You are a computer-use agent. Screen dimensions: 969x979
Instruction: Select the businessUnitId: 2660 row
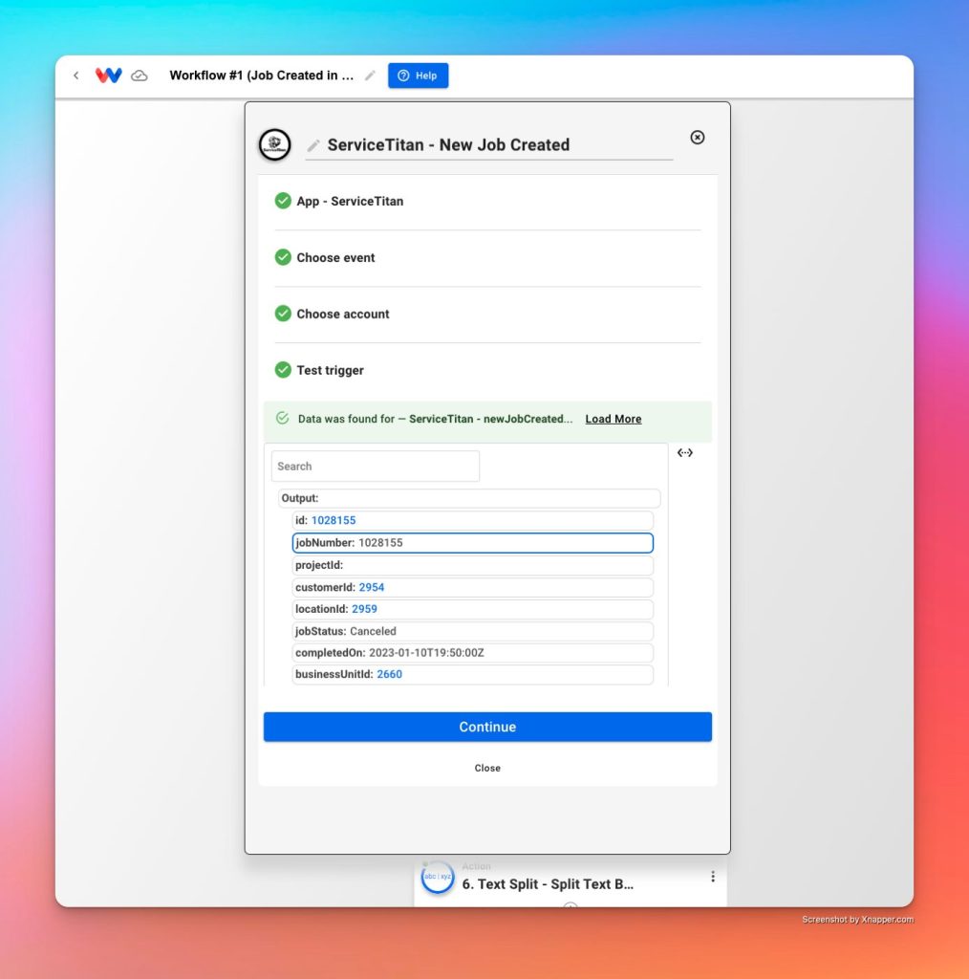473,674
